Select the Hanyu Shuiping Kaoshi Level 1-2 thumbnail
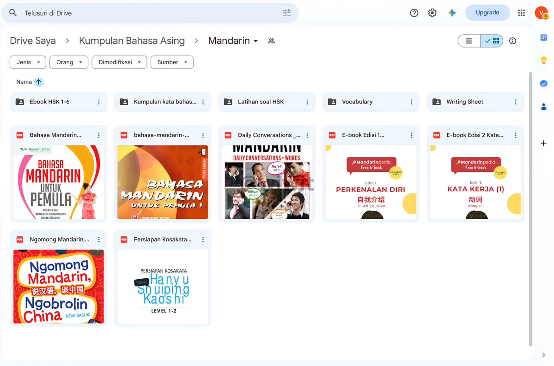The width and height of the screenshot is (554, 366). pyautogui.click(x=163, y=287)
